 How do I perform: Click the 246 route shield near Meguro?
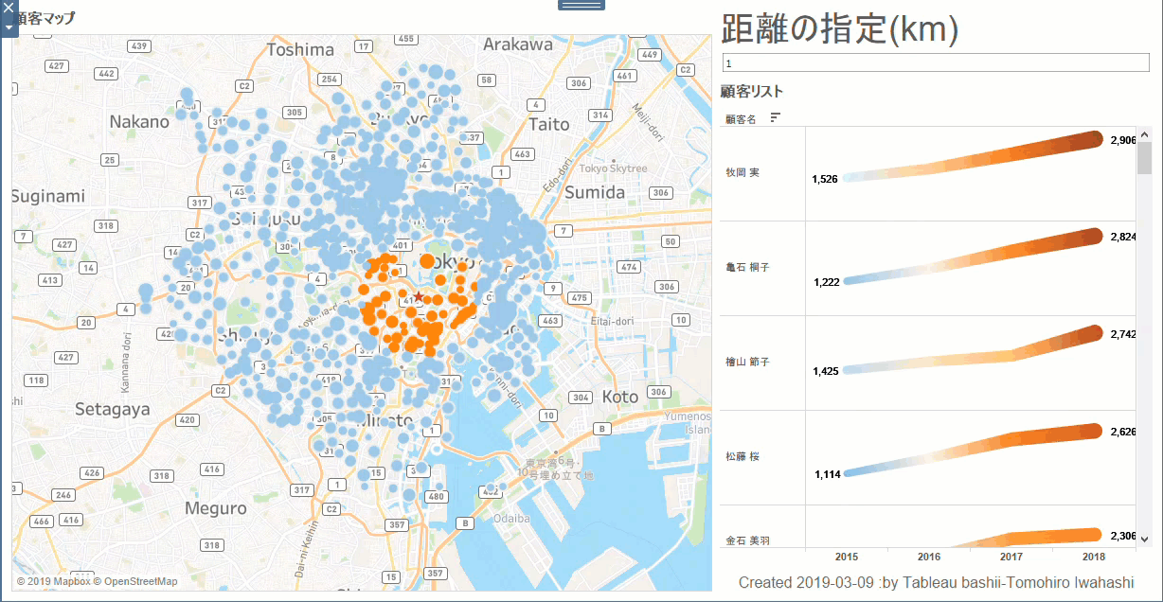pos(63,495)
